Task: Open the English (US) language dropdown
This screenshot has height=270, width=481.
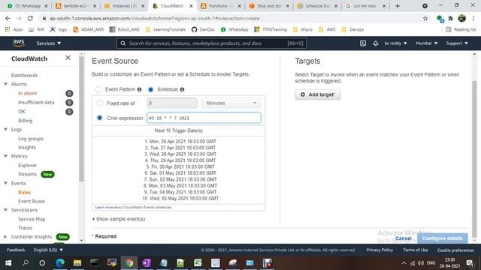Action: 48,250
